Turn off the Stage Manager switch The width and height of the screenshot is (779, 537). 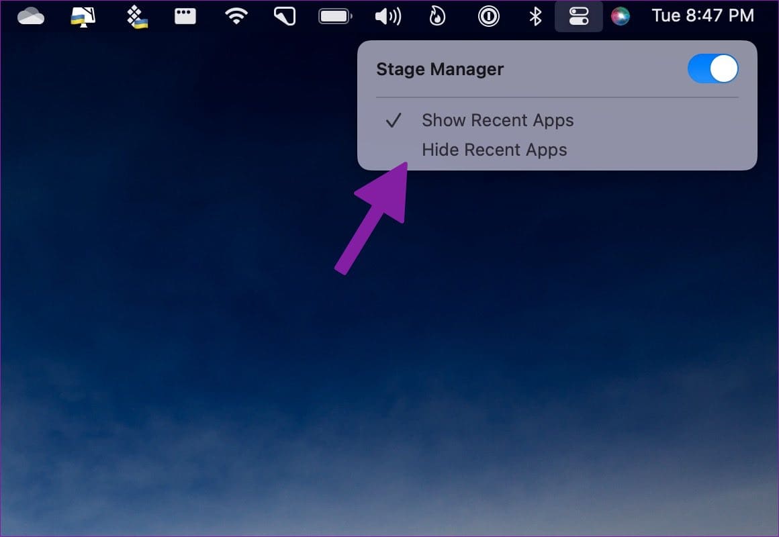tap(713, 69)
